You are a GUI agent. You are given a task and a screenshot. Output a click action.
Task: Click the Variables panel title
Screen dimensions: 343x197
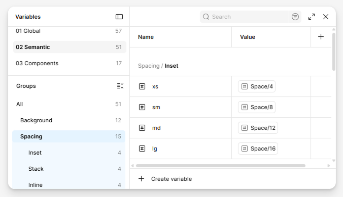pos(28,17)
